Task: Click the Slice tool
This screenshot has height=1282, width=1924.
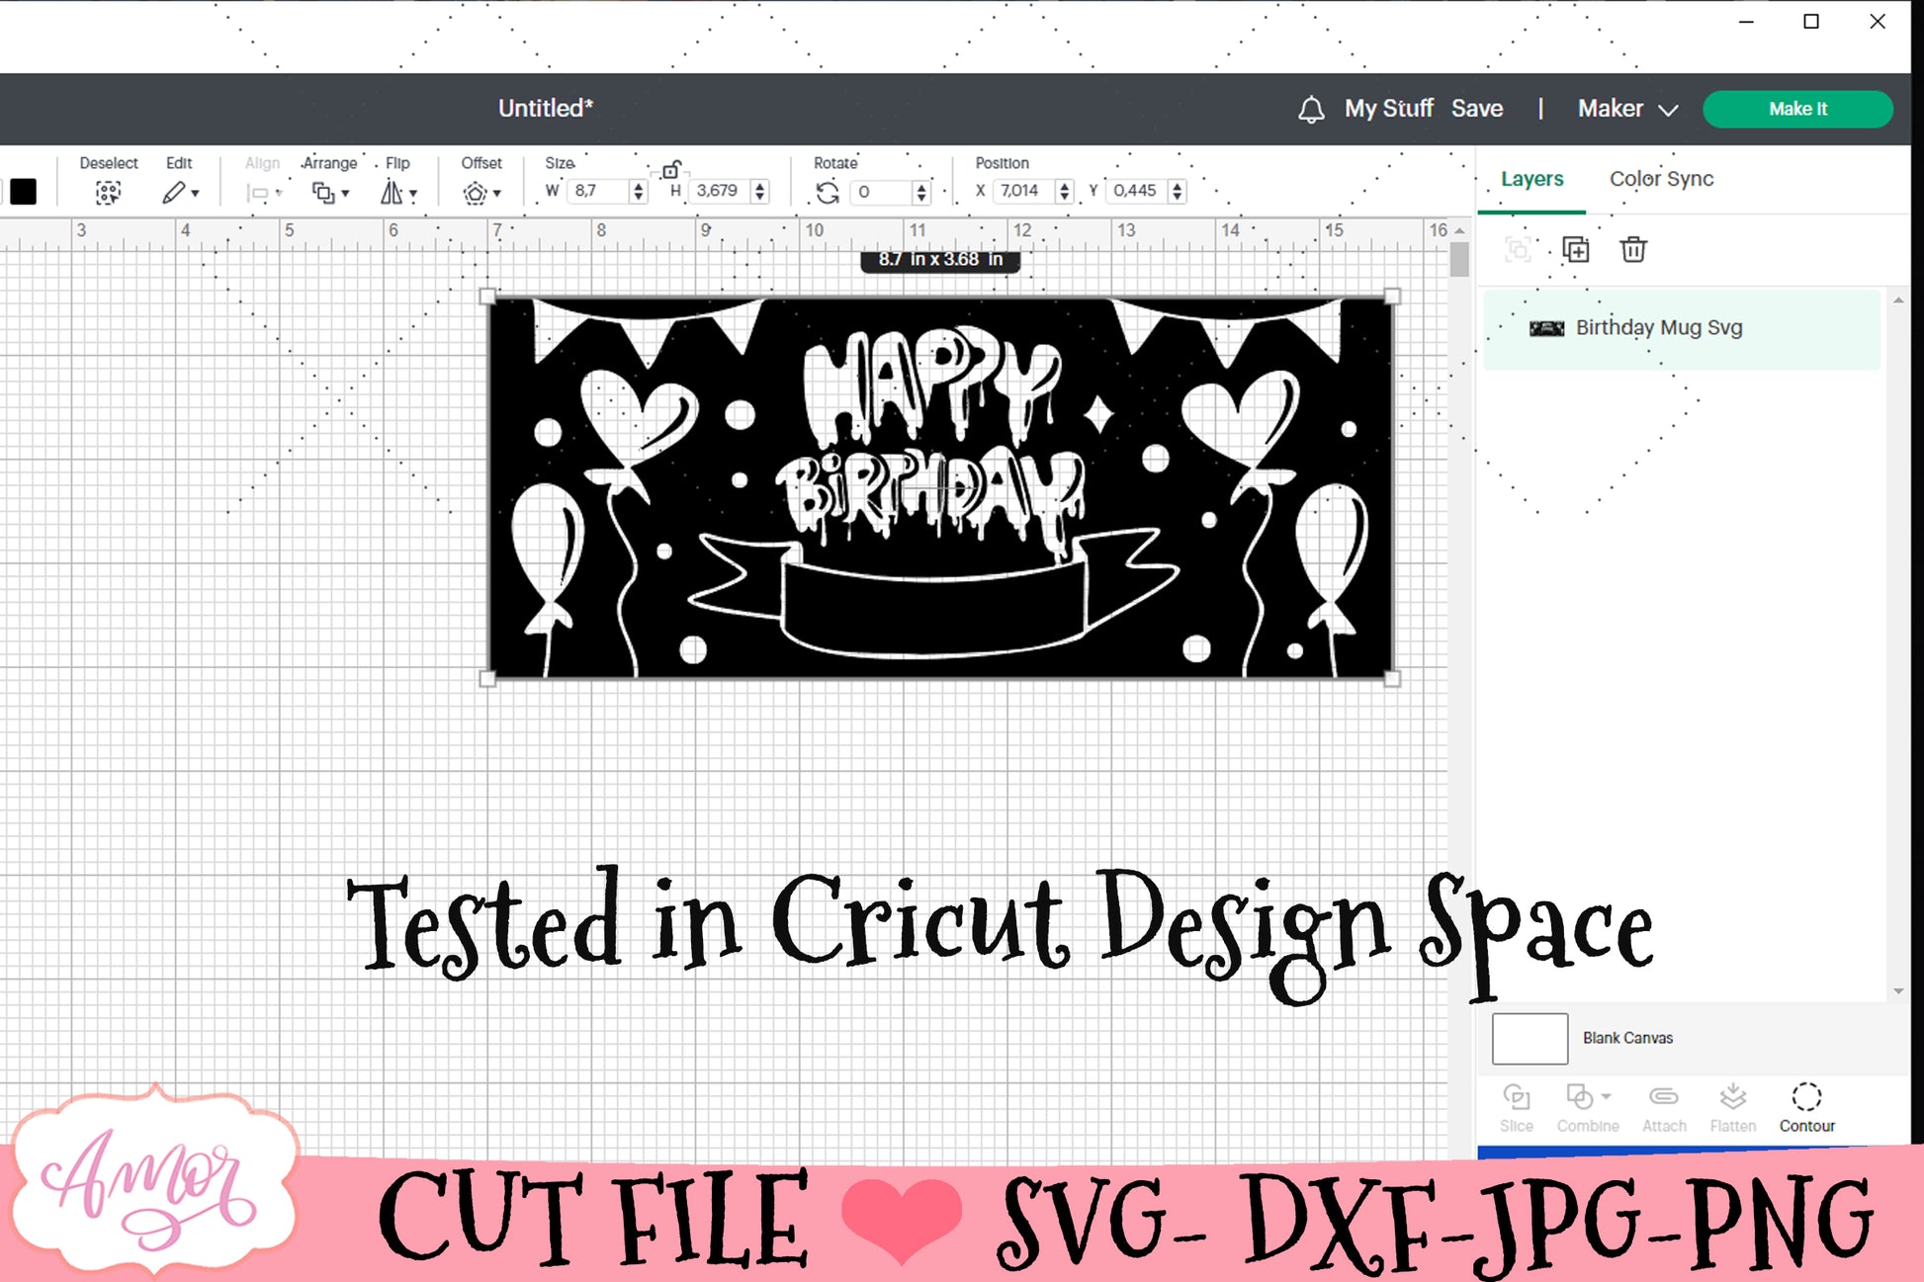Action: [1517, 1108]
